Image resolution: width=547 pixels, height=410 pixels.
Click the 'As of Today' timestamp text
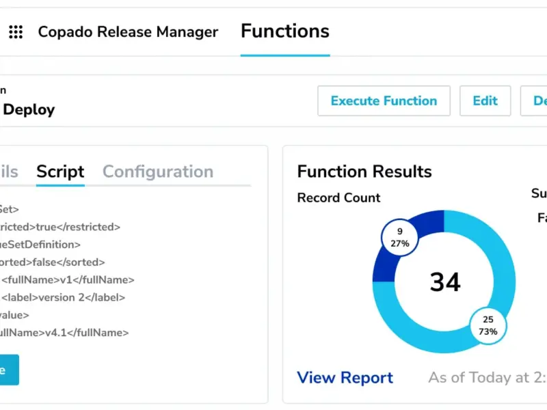[488, 378]
